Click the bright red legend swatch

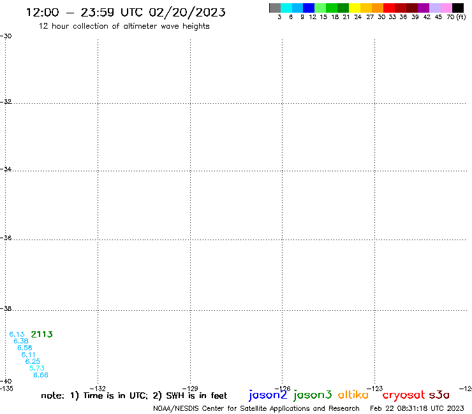click(389, 8)
